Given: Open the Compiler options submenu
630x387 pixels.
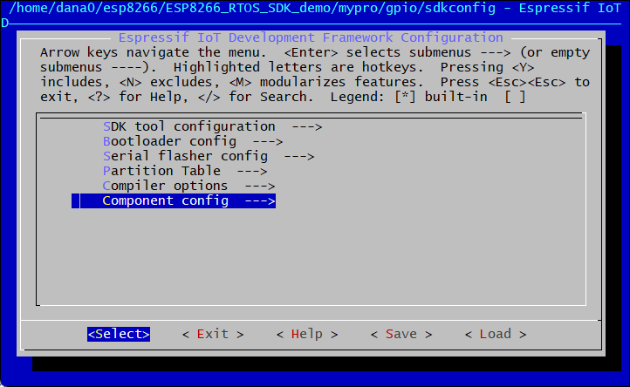Looking at the screenshot, I should tap(188, 187).
